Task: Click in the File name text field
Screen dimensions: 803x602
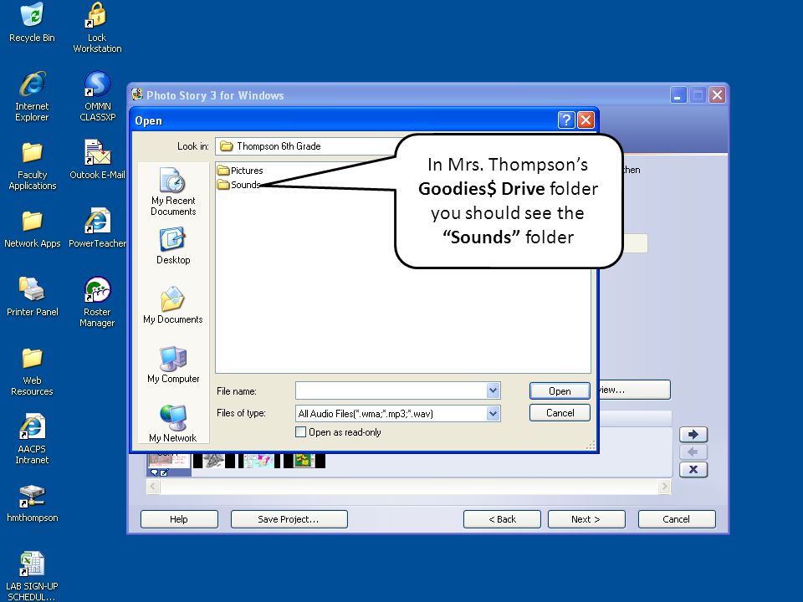Action: (x=391, y=390)
